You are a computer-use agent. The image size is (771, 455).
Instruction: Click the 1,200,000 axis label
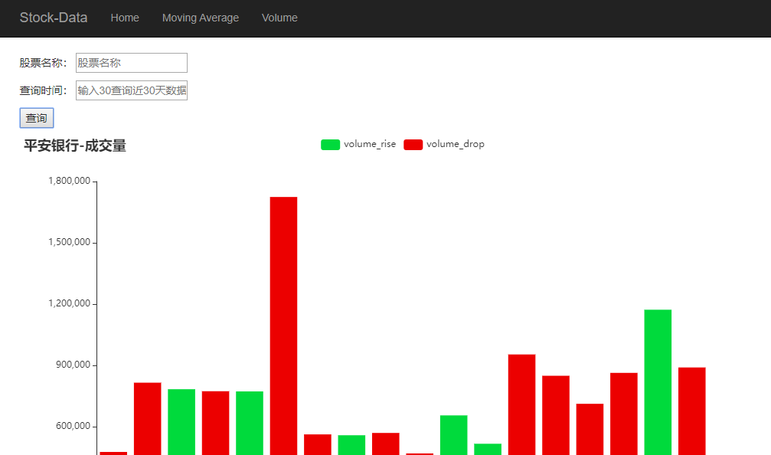tap(70, 303)
